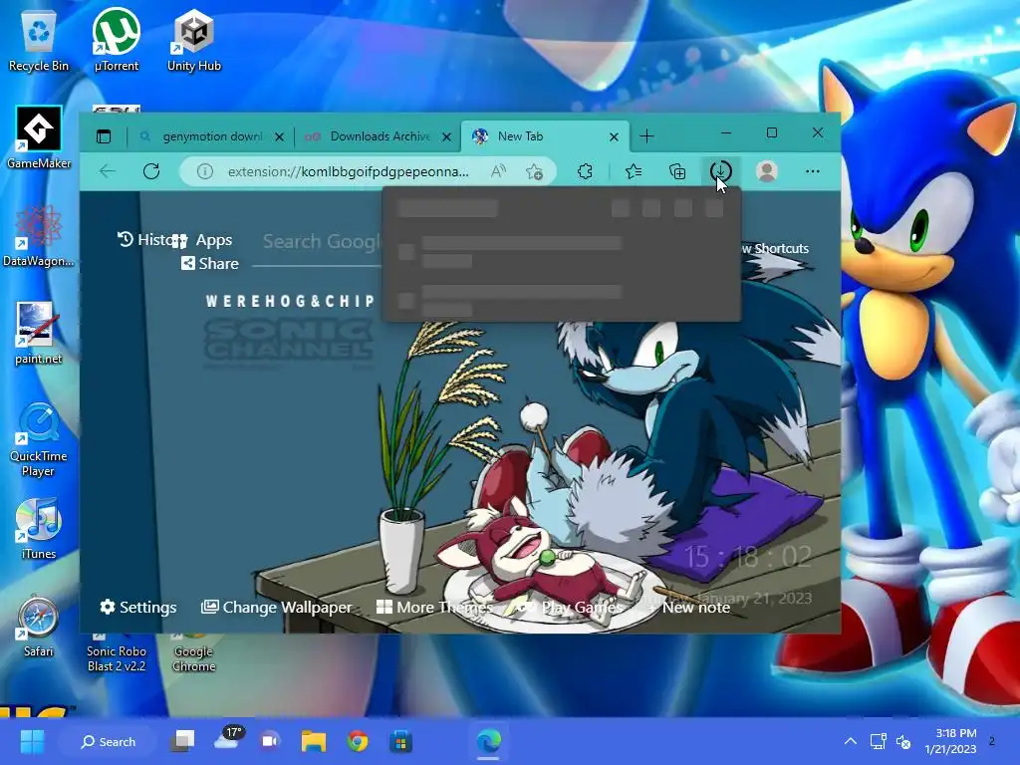This screenshot has width=1020, height=765.
Task: Click Play Games link
Action: (x=569, y=607)
